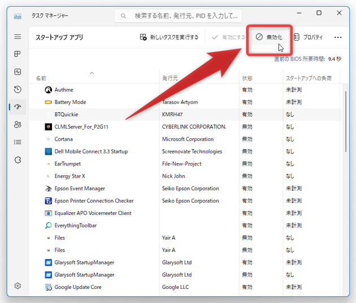356x303 pixels.
Task: Click publisher Screenovate Technologies
Action: click(x=192, y=152)
